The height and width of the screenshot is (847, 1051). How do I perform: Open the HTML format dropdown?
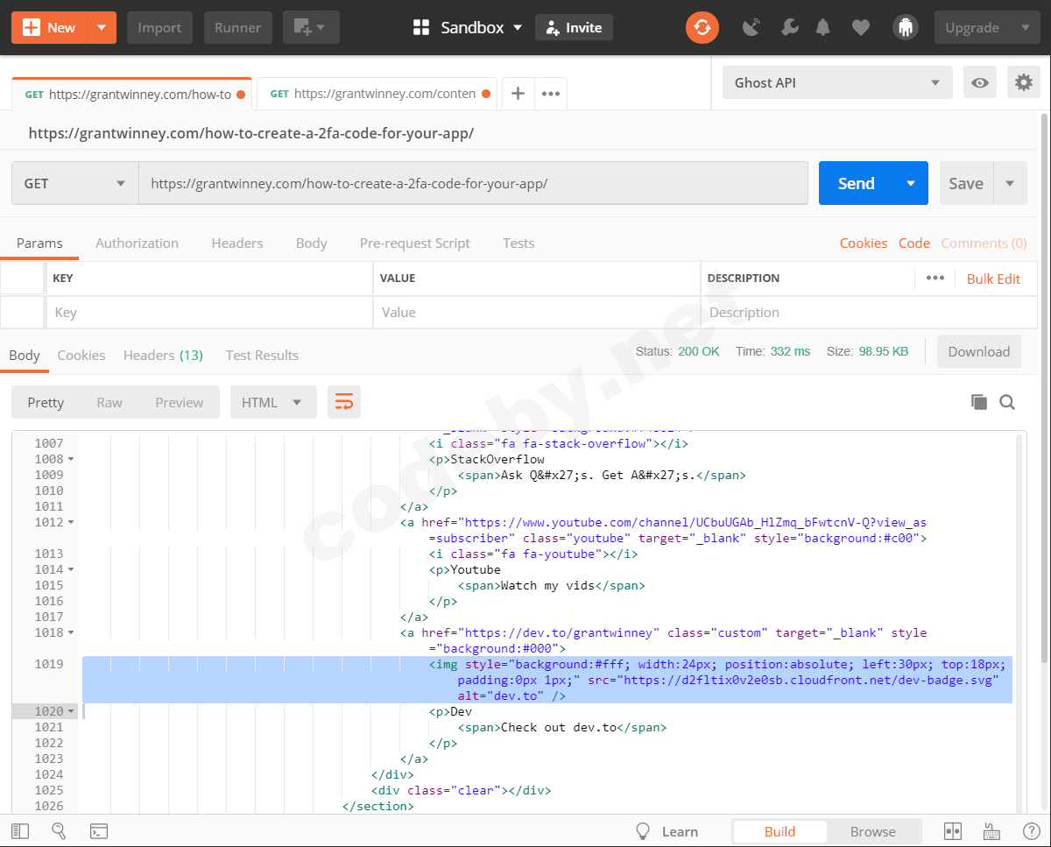click(272, 403)
